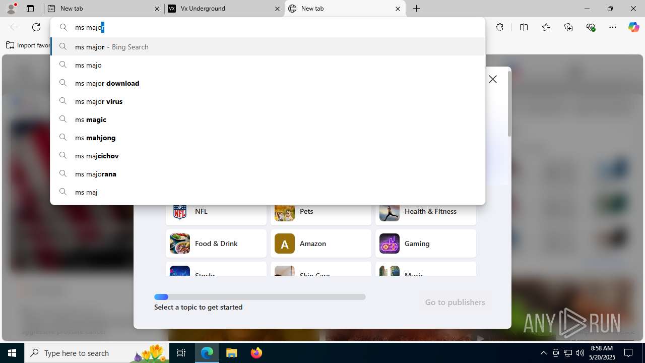This screenshot has width=645, height=363.
Task: Click the Refresh page button
Action: [x=36, y=27]
